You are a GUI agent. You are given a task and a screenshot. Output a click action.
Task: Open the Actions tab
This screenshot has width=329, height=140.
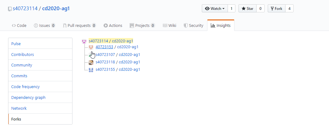[113, 26]
